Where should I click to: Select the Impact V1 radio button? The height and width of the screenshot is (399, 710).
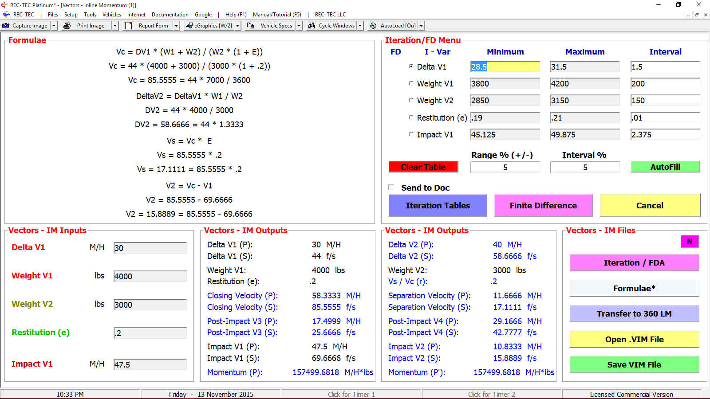pyautogui.click(x=411, y=134)
